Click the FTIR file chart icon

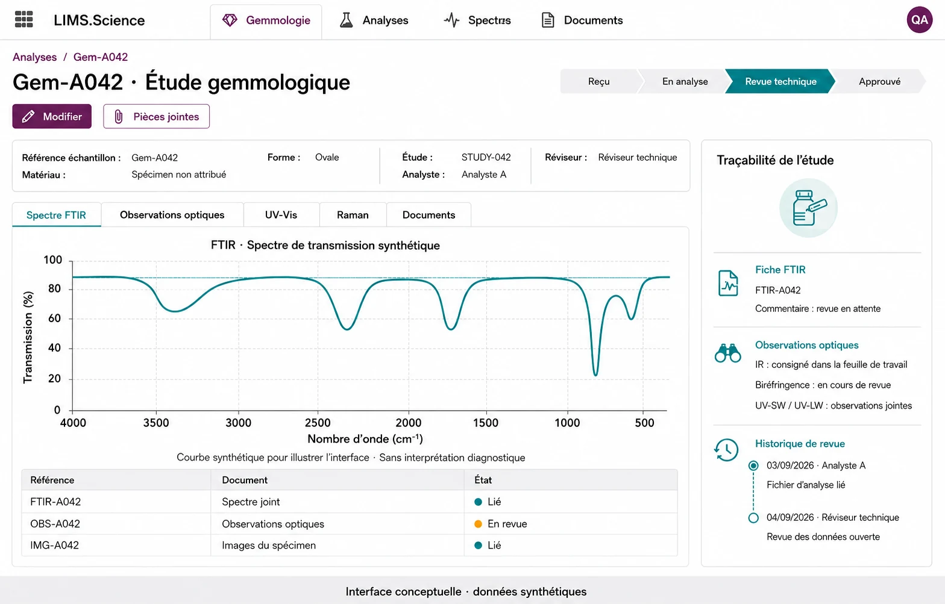728,283
